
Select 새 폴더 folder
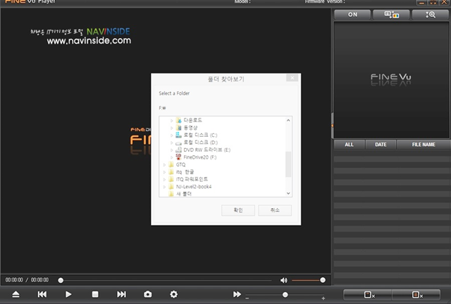pyautogui.click(x=184, y=194)
